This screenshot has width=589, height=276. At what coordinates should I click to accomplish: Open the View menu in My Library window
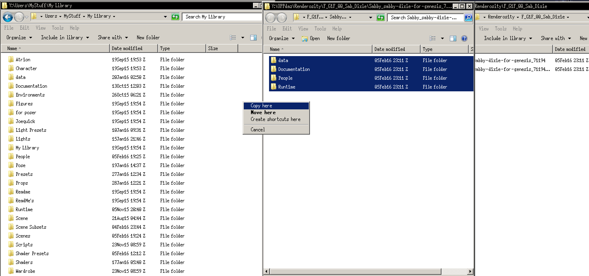(x=41, y=28)
